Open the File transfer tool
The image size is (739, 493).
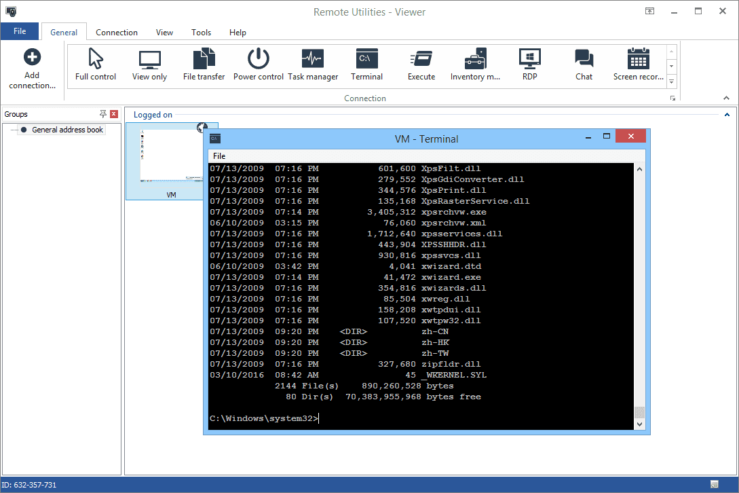pos(204,60)
